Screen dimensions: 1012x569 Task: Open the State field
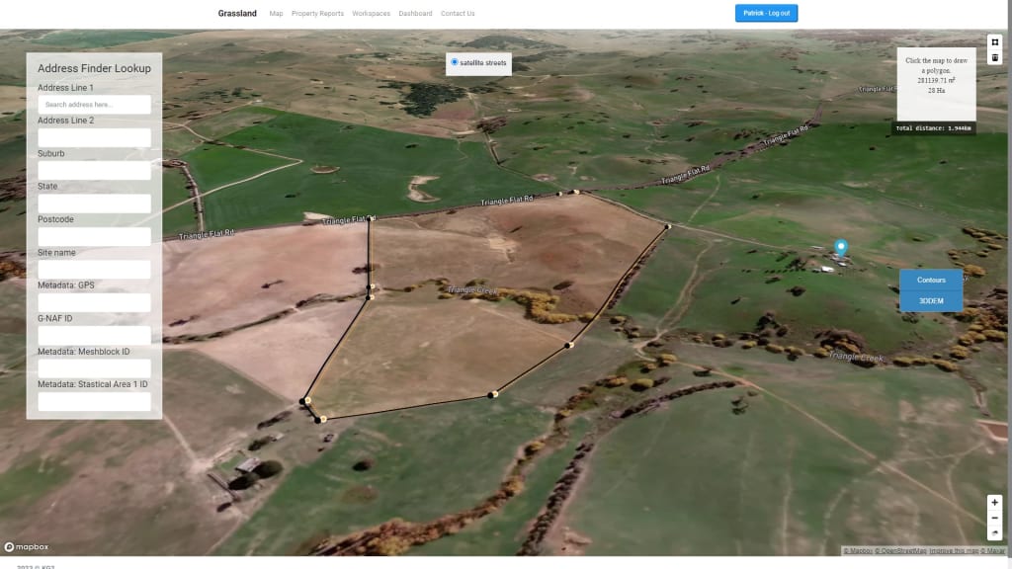click(x=94, y=203)
